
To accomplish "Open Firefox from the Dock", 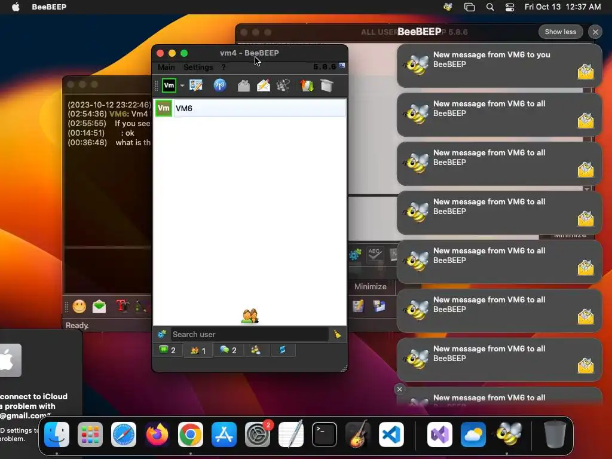I will tap(157, 434).
